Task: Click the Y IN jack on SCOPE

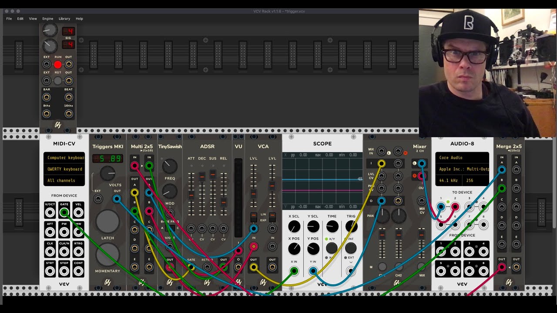Action: coord(313,271)
